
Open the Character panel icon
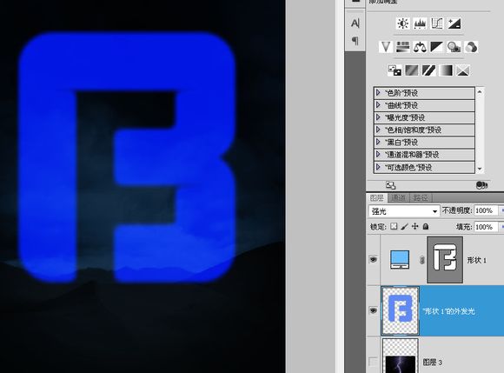355,23
